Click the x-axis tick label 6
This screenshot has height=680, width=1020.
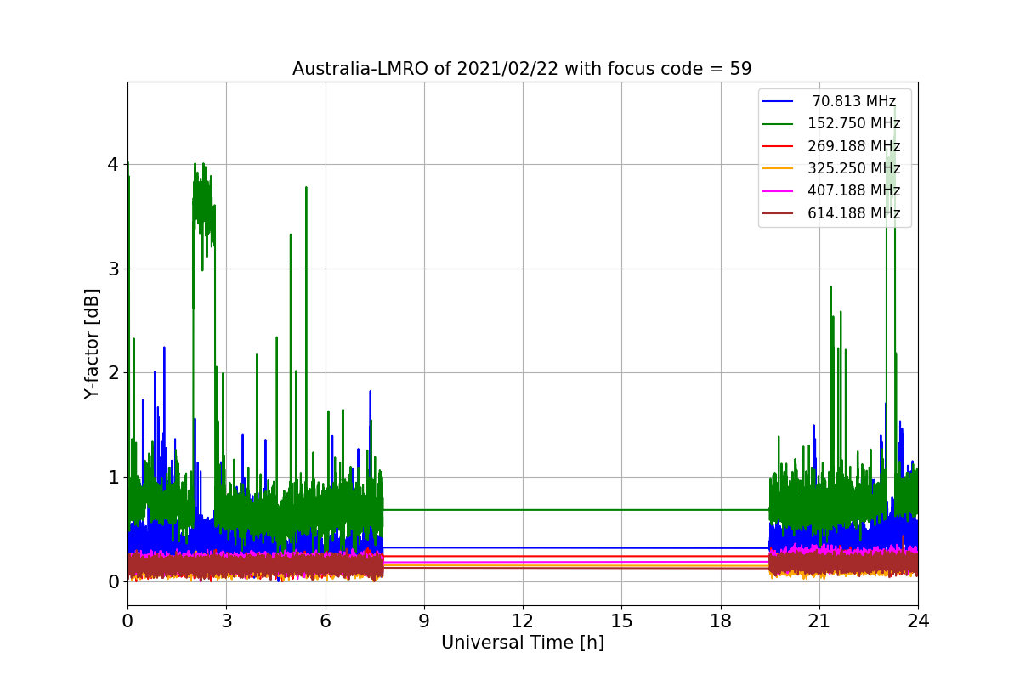[x=326, y=620]
